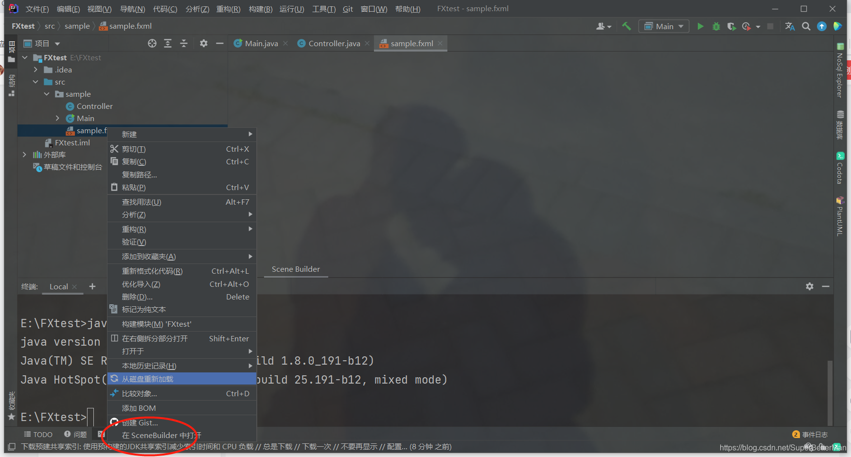Open PlantUML side panel

[x=840, y=216]
